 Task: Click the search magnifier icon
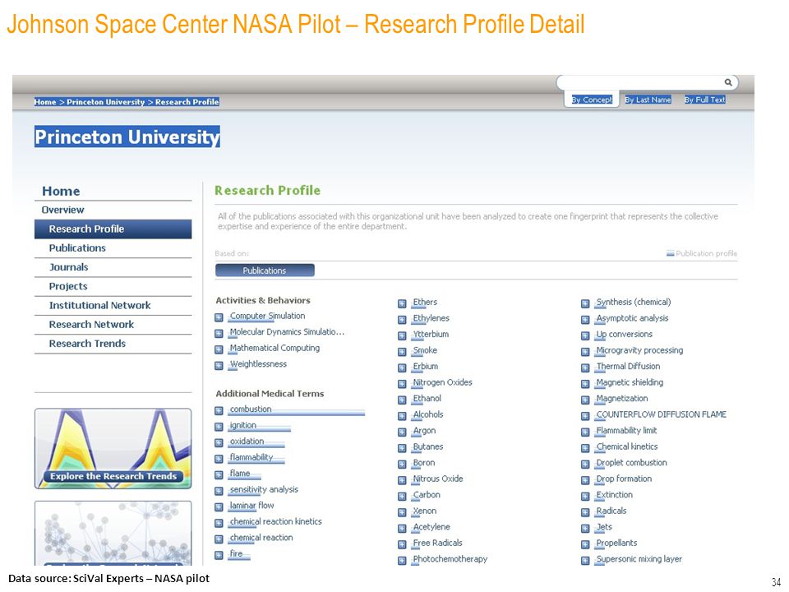pos(727,82)
